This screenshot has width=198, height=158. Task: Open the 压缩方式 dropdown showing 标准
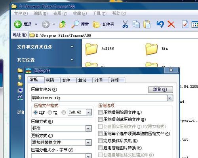coord(88,128)
